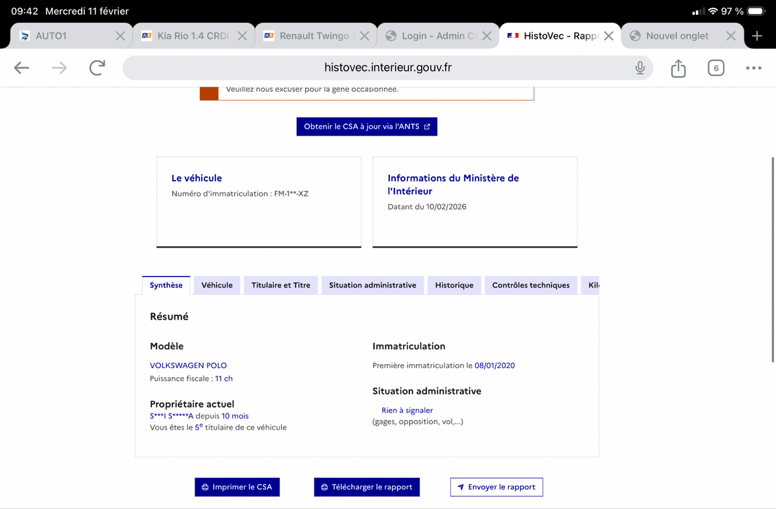
Task: Open the Historique tab
Action: pyautogui.click(x=454, y=285)
